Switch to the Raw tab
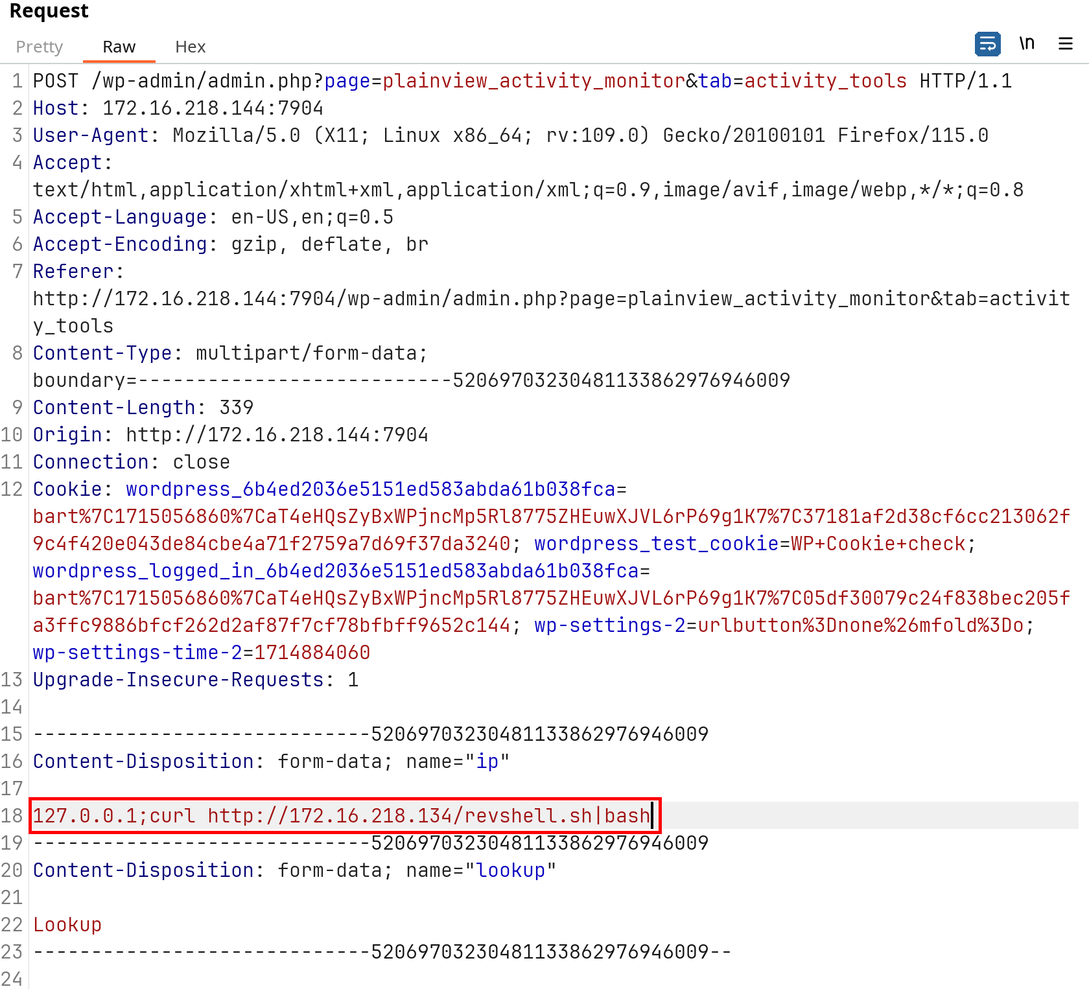 119,47
